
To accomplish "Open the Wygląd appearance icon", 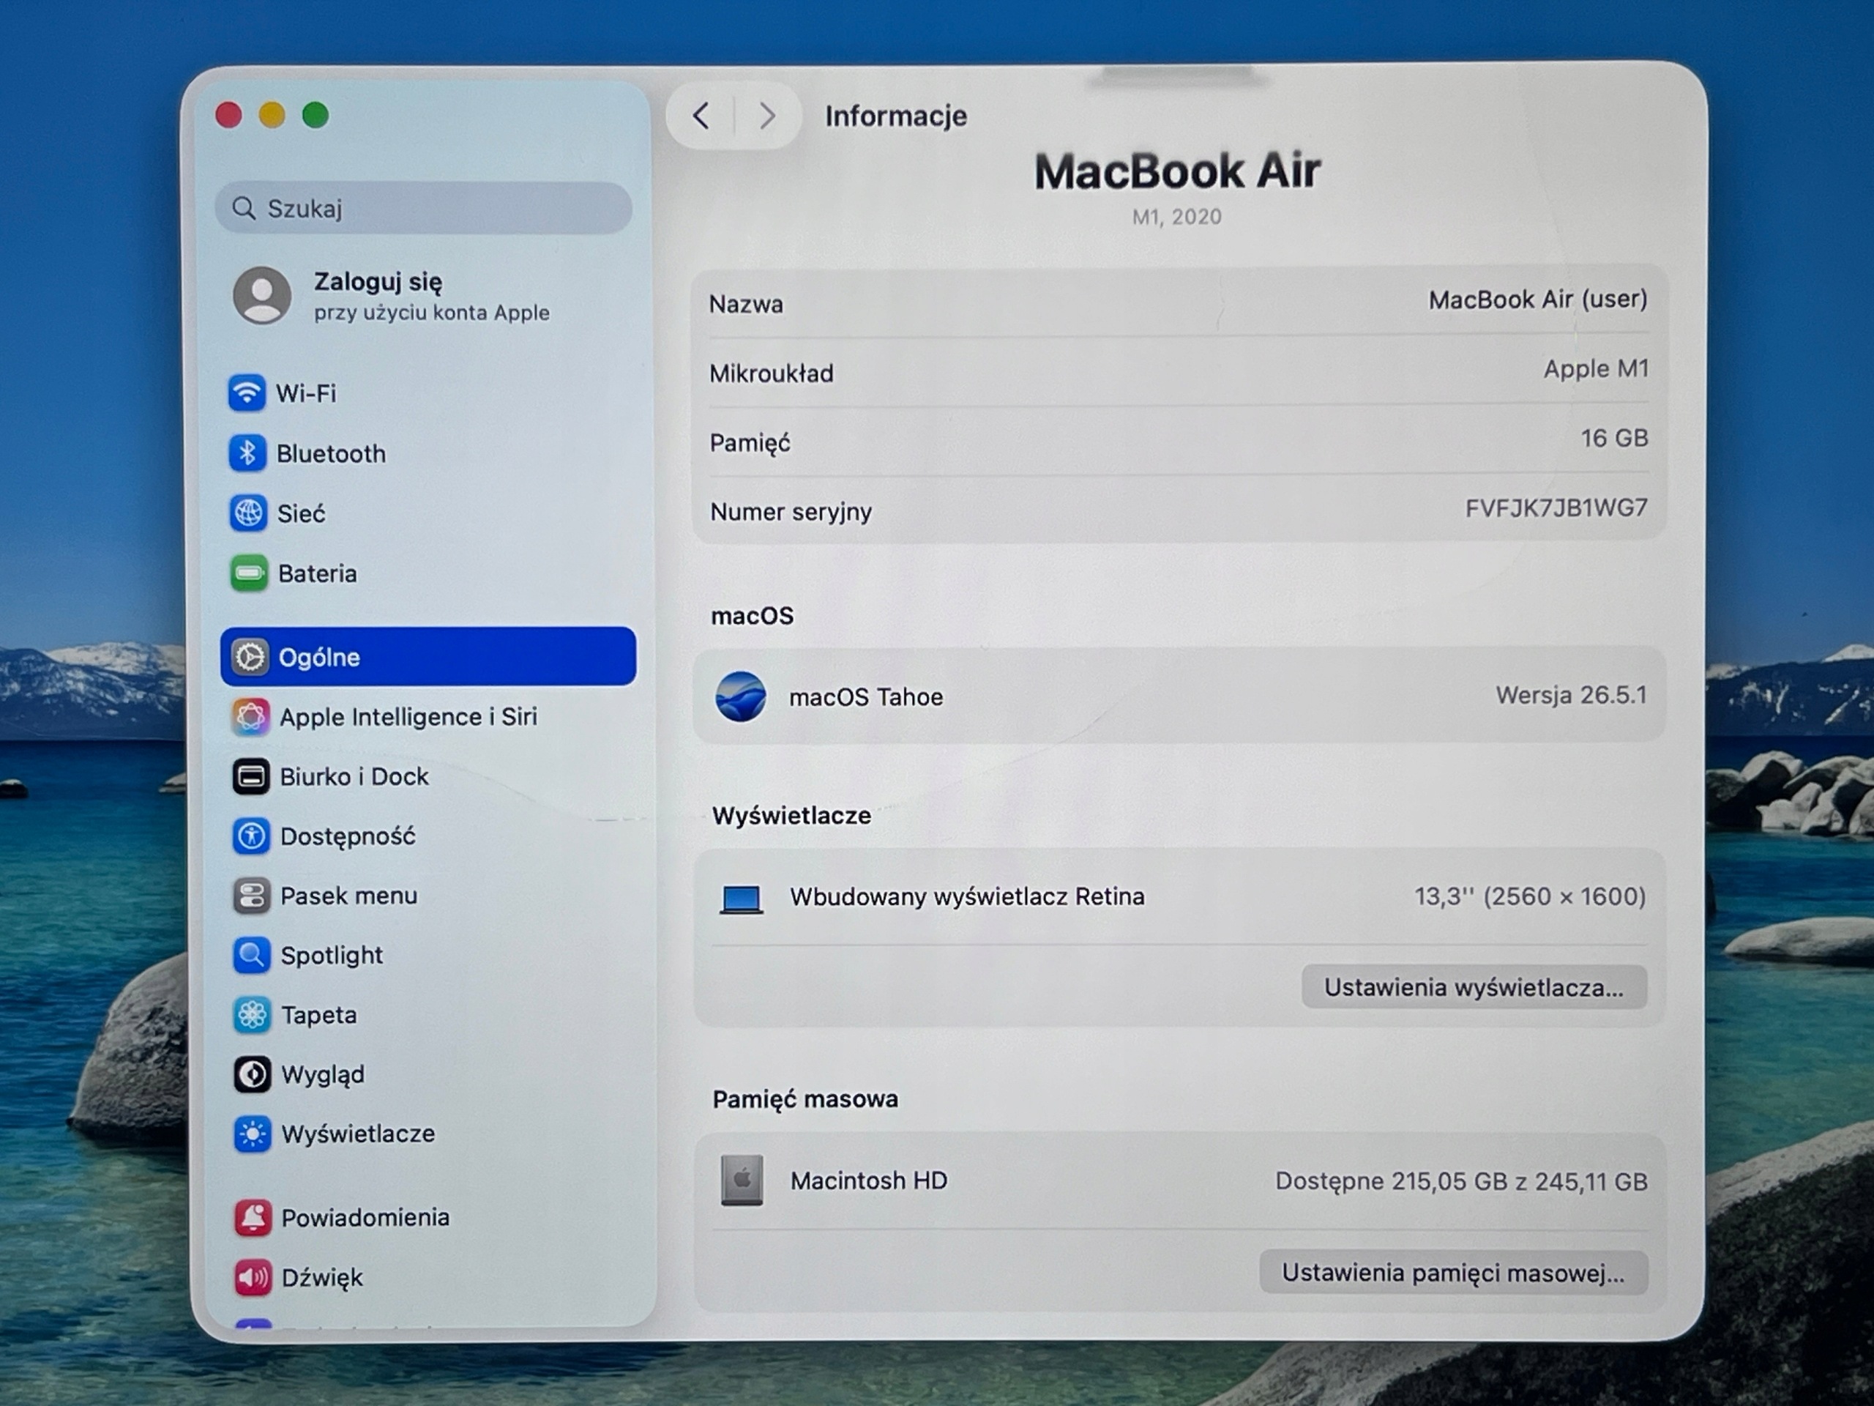I will tap(253, 1074).
